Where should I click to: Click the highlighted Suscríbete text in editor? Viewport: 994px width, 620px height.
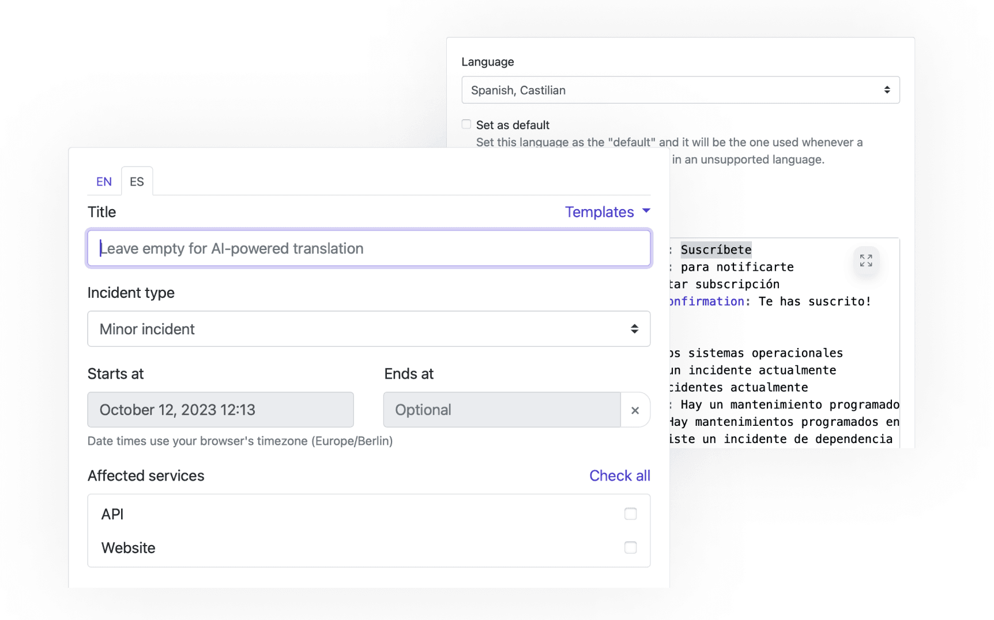coord(716,250)
